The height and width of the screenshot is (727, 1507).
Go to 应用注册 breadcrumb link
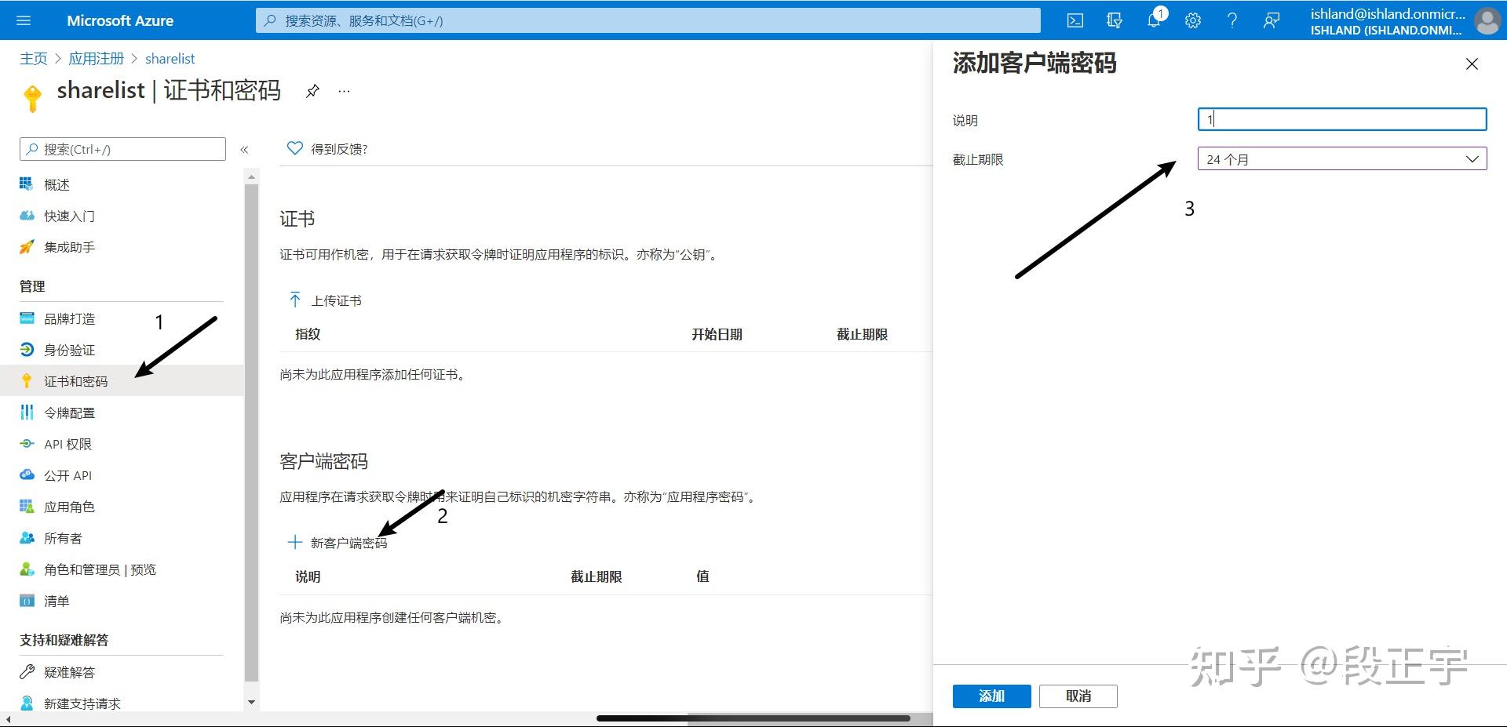(x=96, y=59)
